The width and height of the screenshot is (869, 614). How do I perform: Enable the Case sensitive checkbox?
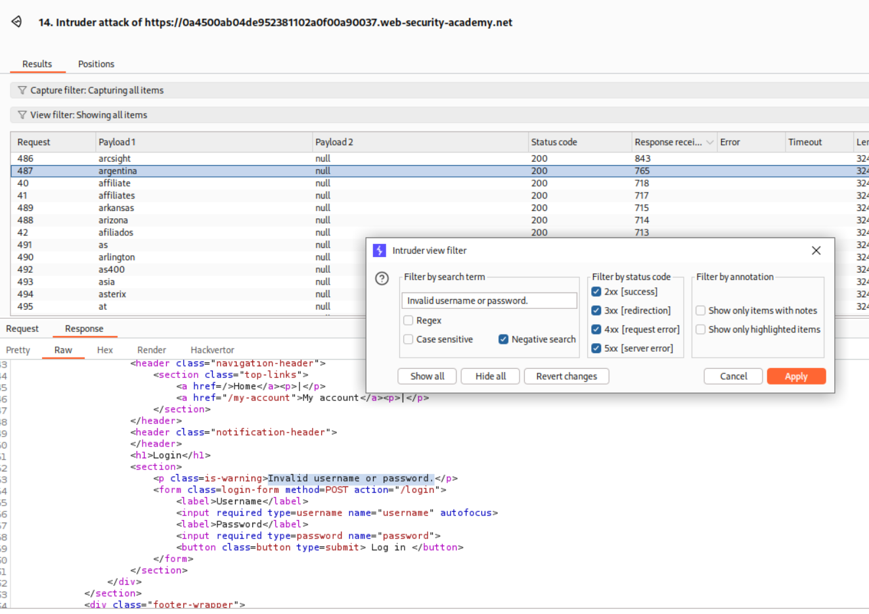[x=409, y=340]
